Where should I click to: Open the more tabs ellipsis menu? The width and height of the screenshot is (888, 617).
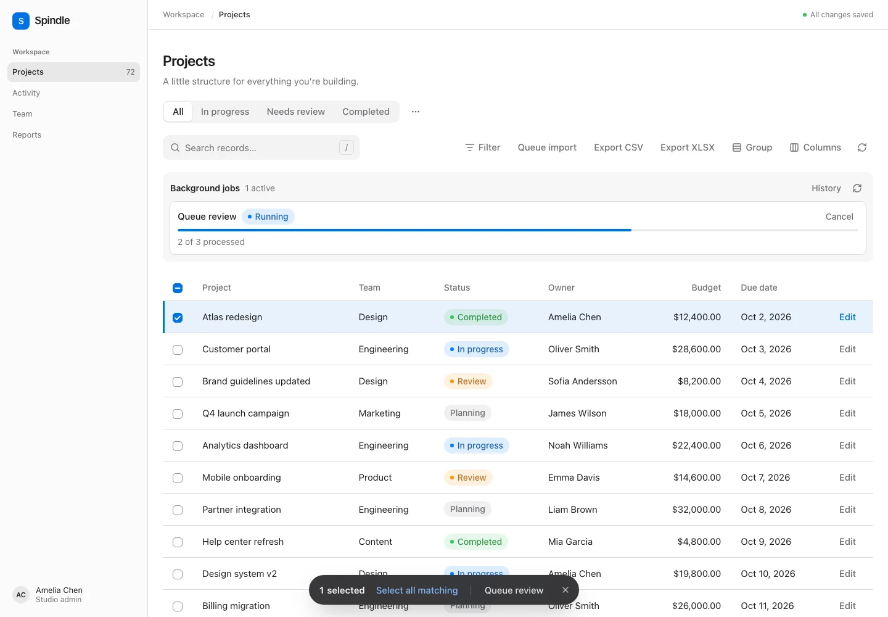click(416, 112)
